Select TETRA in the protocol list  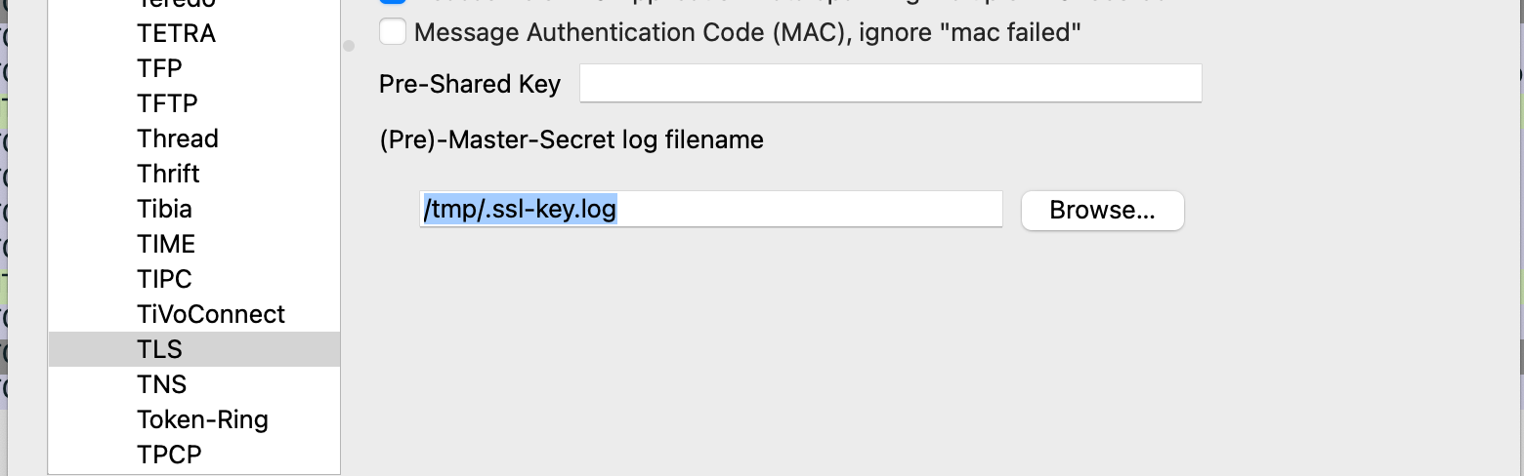tap(176, 33)
